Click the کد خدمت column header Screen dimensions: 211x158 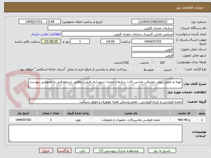click(184, 113)
